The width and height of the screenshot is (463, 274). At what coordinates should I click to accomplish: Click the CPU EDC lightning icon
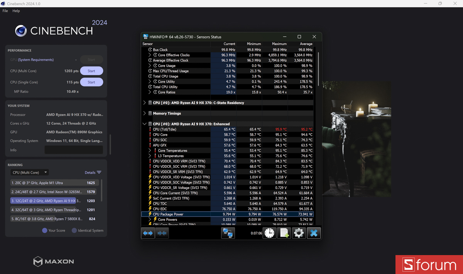pos(150,209)
